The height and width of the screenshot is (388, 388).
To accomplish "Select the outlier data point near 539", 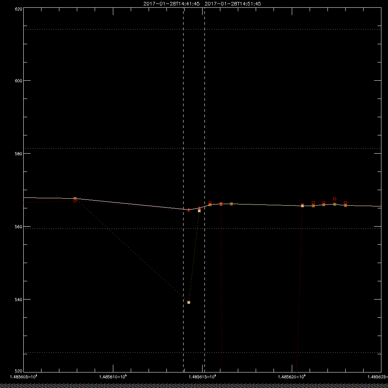I will pos(189,302).
